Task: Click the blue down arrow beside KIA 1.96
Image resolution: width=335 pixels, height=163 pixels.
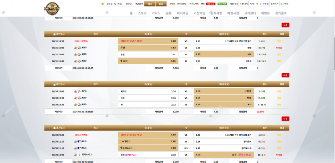Action: coord(250,61)
